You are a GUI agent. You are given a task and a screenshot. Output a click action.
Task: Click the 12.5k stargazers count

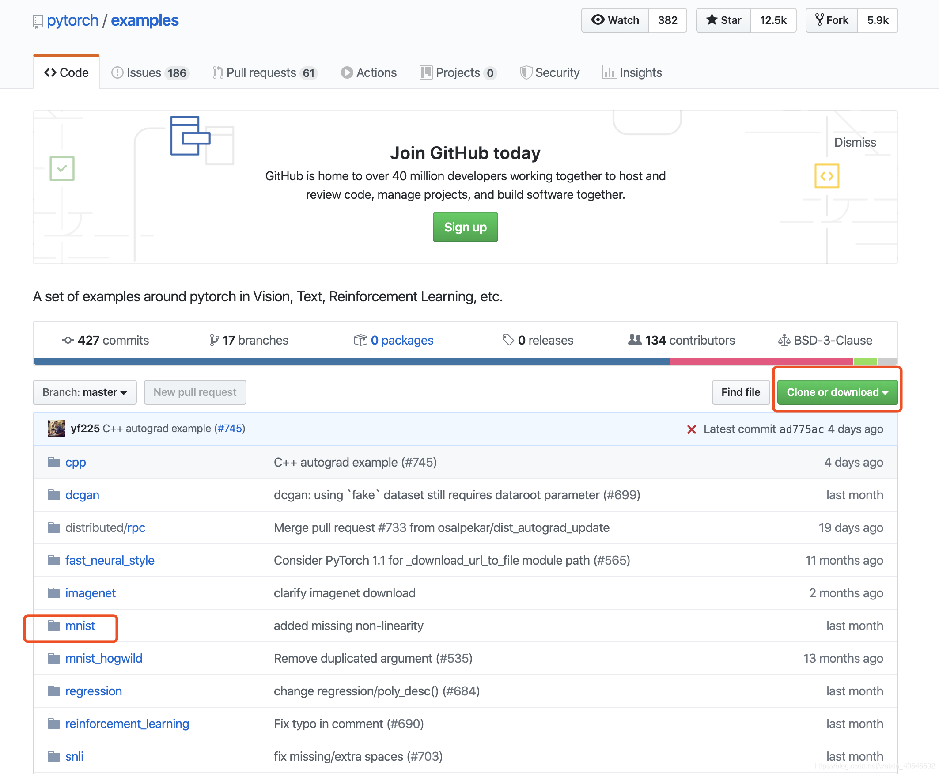tap(773, 20)
